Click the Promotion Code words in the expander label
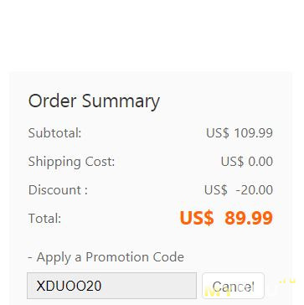The width and height of the screenshot is (304, 305). 135,257
